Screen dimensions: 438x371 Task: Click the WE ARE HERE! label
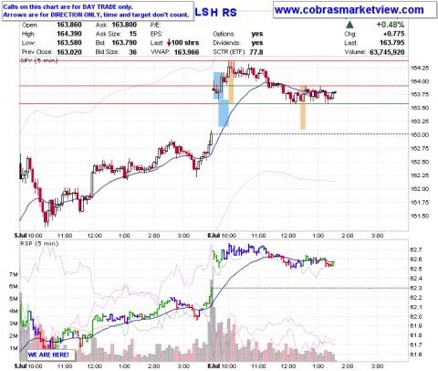[48, 355]
